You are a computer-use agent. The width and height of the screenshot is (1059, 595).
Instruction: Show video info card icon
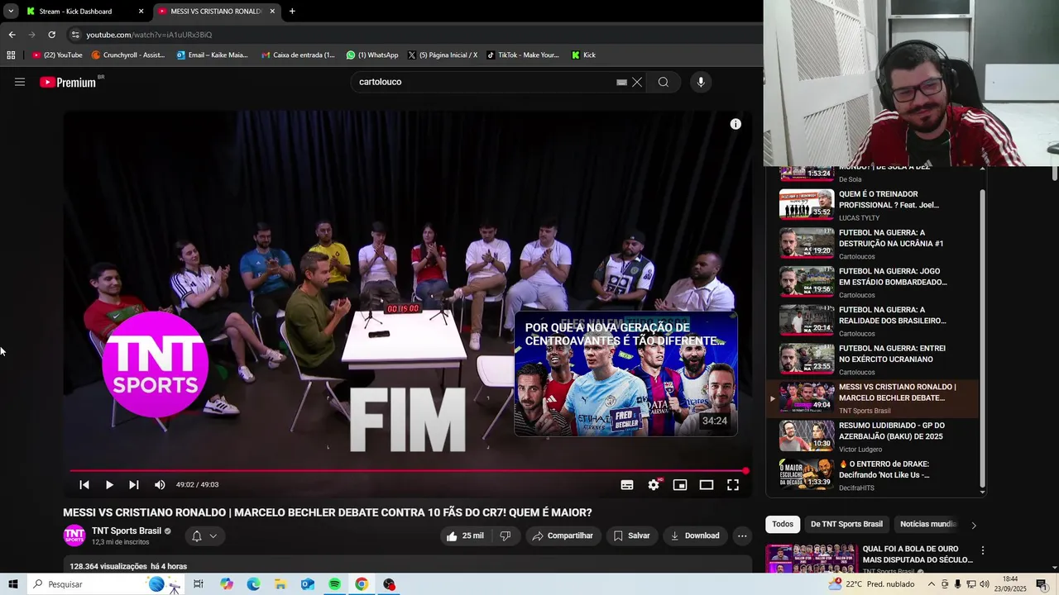(736, 124)
